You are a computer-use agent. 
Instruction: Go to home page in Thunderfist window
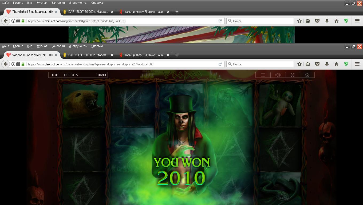(x=336, y=21)
